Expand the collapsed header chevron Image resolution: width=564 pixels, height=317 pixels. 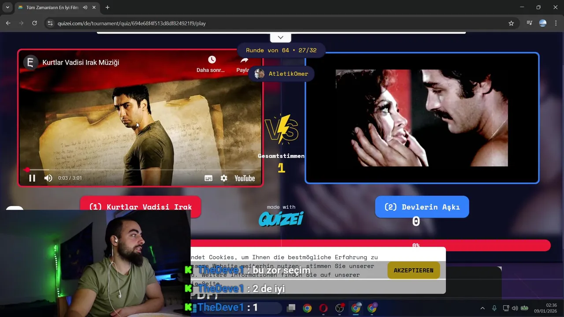(x=280, y=37)
